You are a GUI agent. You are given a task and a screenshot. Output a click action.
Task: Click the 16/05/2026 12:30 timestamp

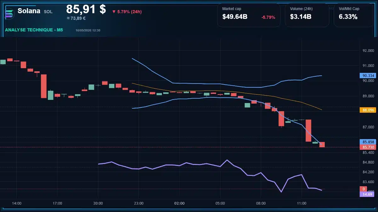pyautogui.click(x=88, y=30)
